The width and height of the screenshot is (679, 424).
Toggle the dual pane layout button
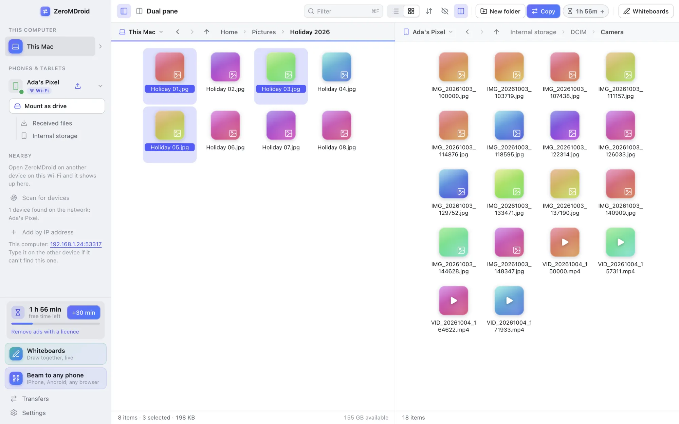coord(461,11)
